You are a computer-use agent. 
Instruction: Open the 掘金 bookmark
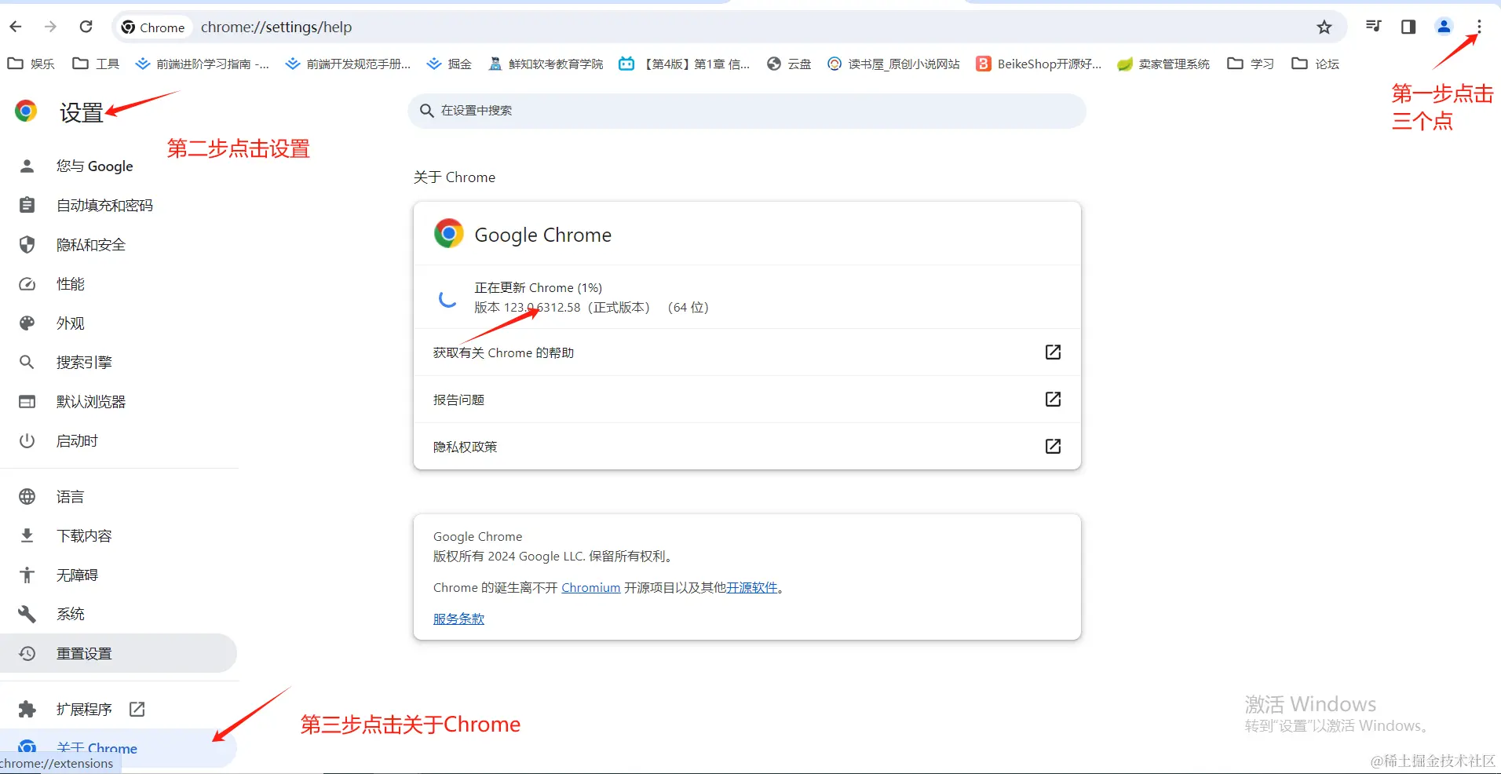point(449,64)
